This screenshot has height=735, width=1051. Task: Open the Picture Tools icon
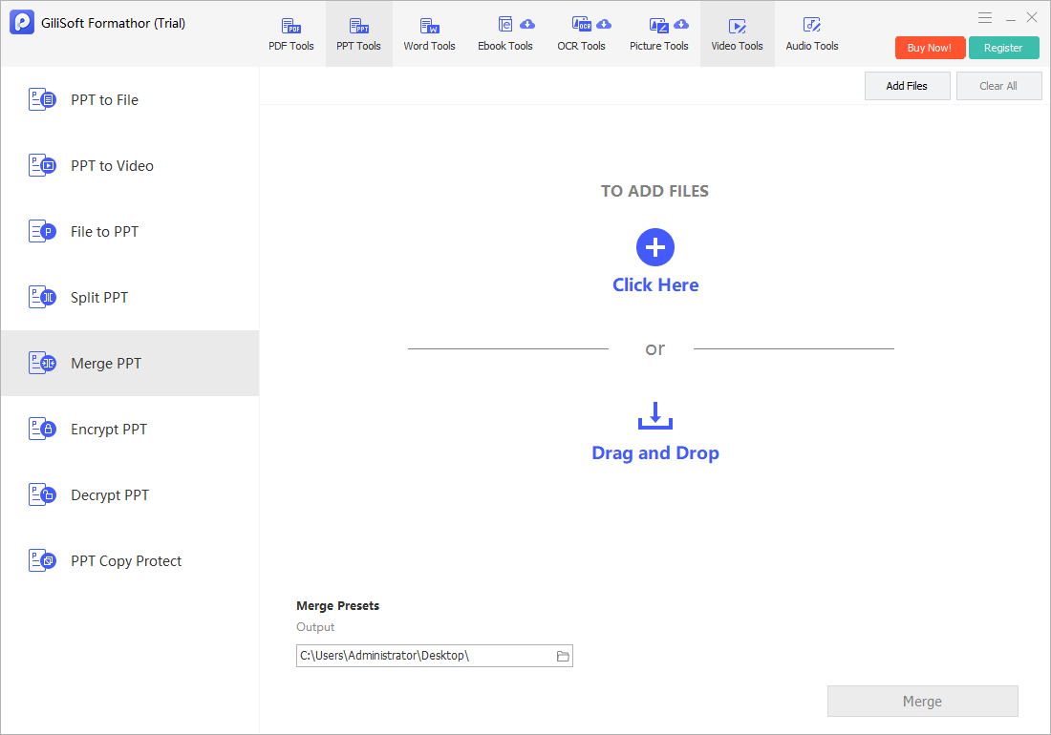click(659, 26)
